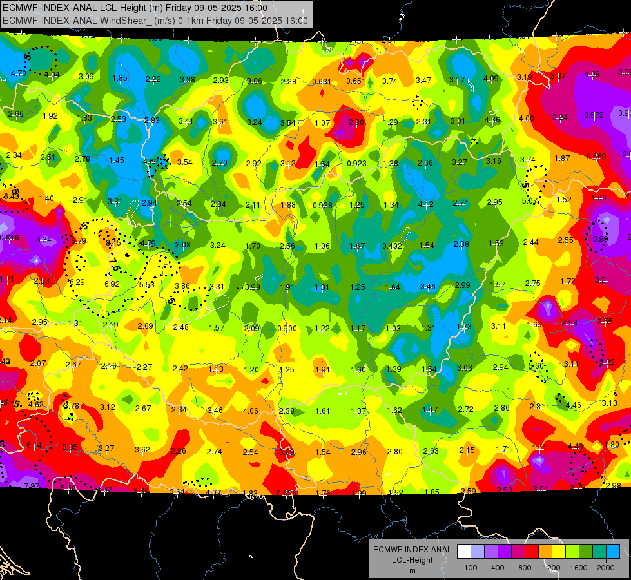
Task: Choose the magenta legend swatch left of 800
Action: (518, 552)
